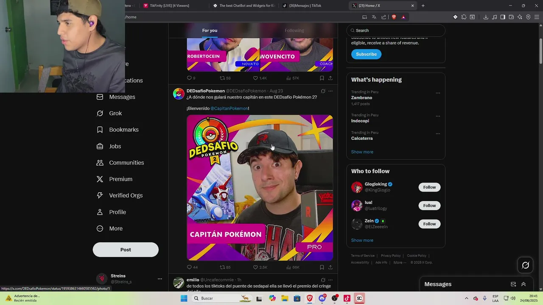Open Brave Wallet toolbar icon
543x305 pixels.
pyautogui.click(x=511, y=17)
